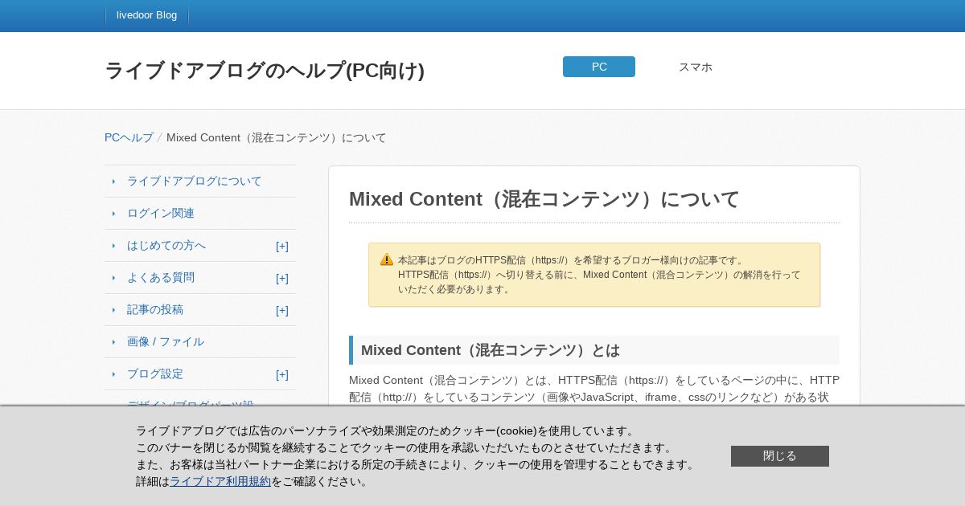Click breadcrumb text Mixed Content（混在コンテンツ）について
Image resolution: width=965 pixels, height=506 pixels.
click(277, 137)
